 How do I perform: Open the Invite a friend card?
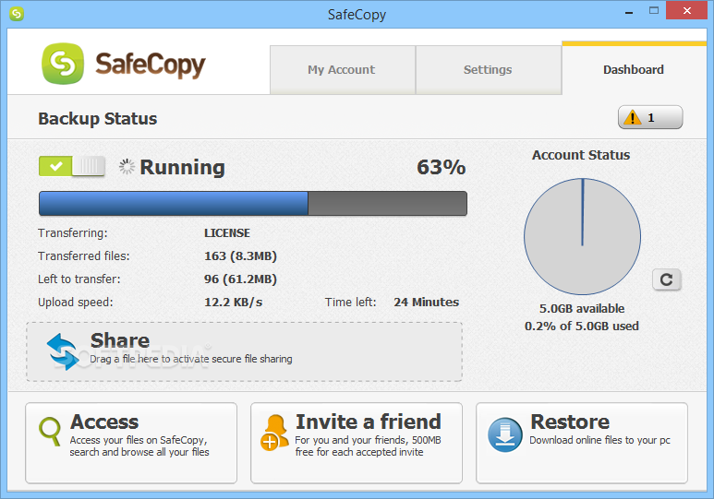pos(357,443)
